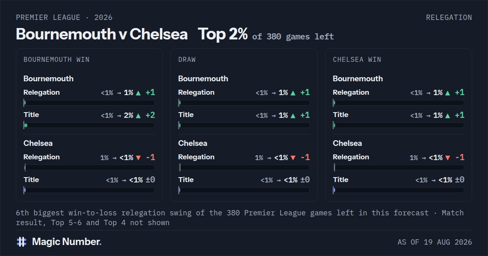The height and width of the screenshot is (256, 488).
Task: Click Chelsea Title bar in Draw panel
Action: coord(244,190)
